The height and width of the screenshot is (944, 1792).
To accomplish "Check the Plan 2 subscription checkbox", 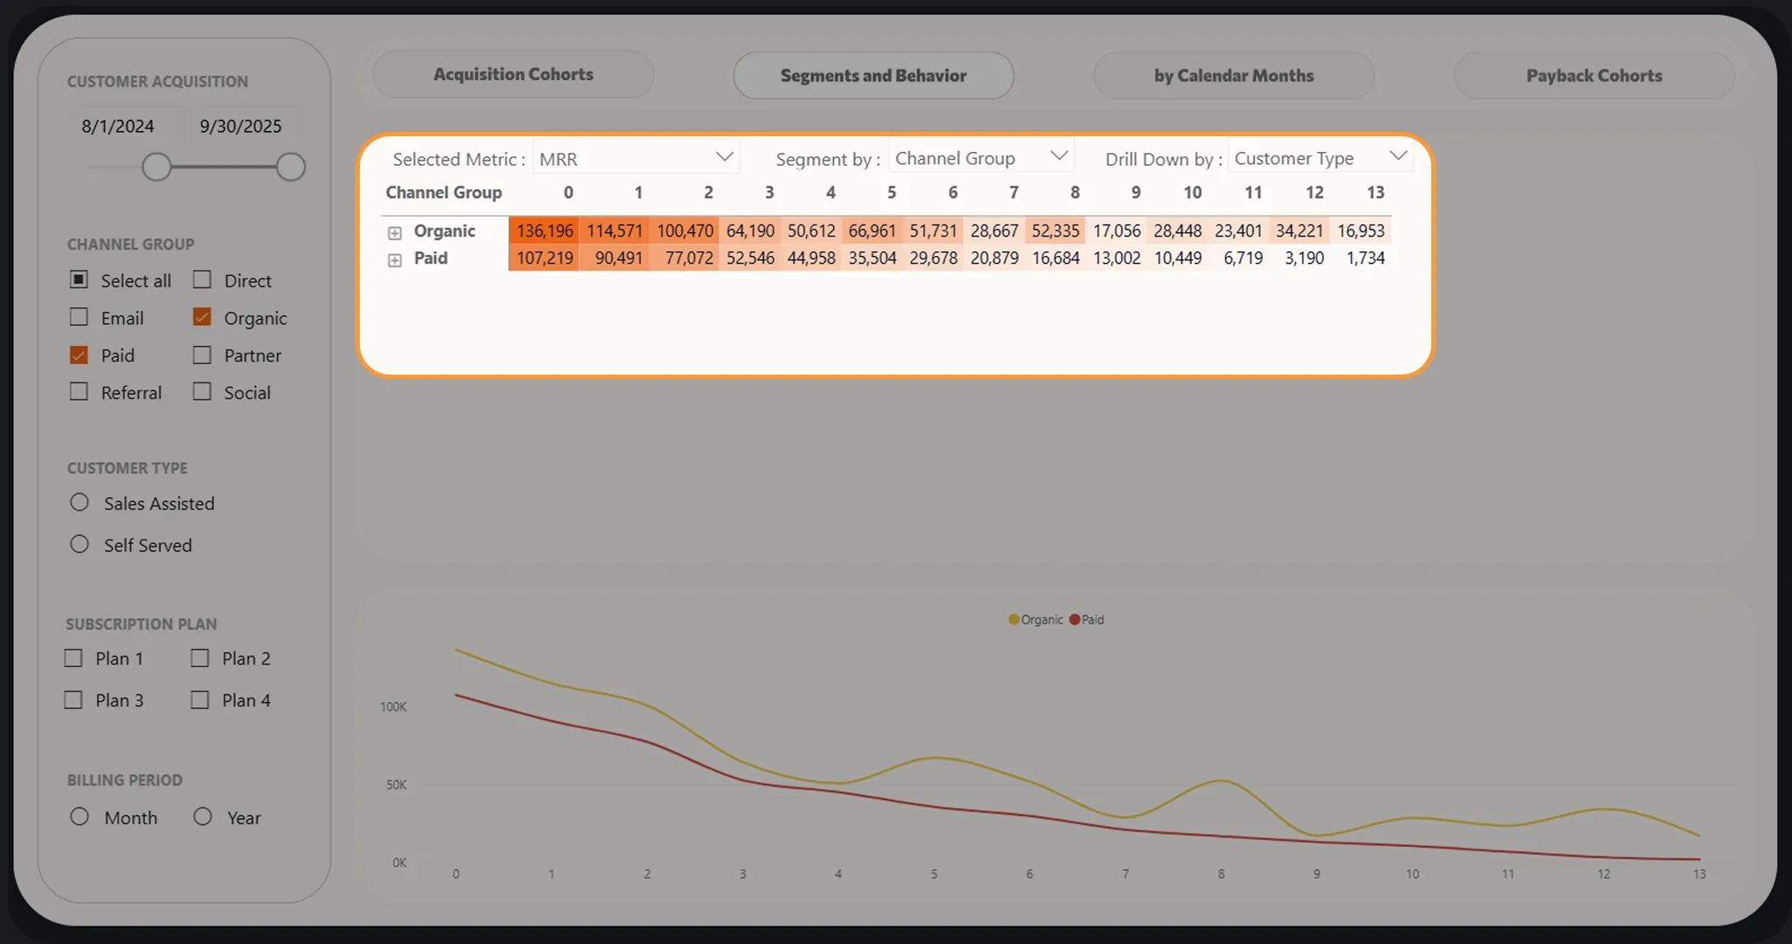I will point(200,658).
